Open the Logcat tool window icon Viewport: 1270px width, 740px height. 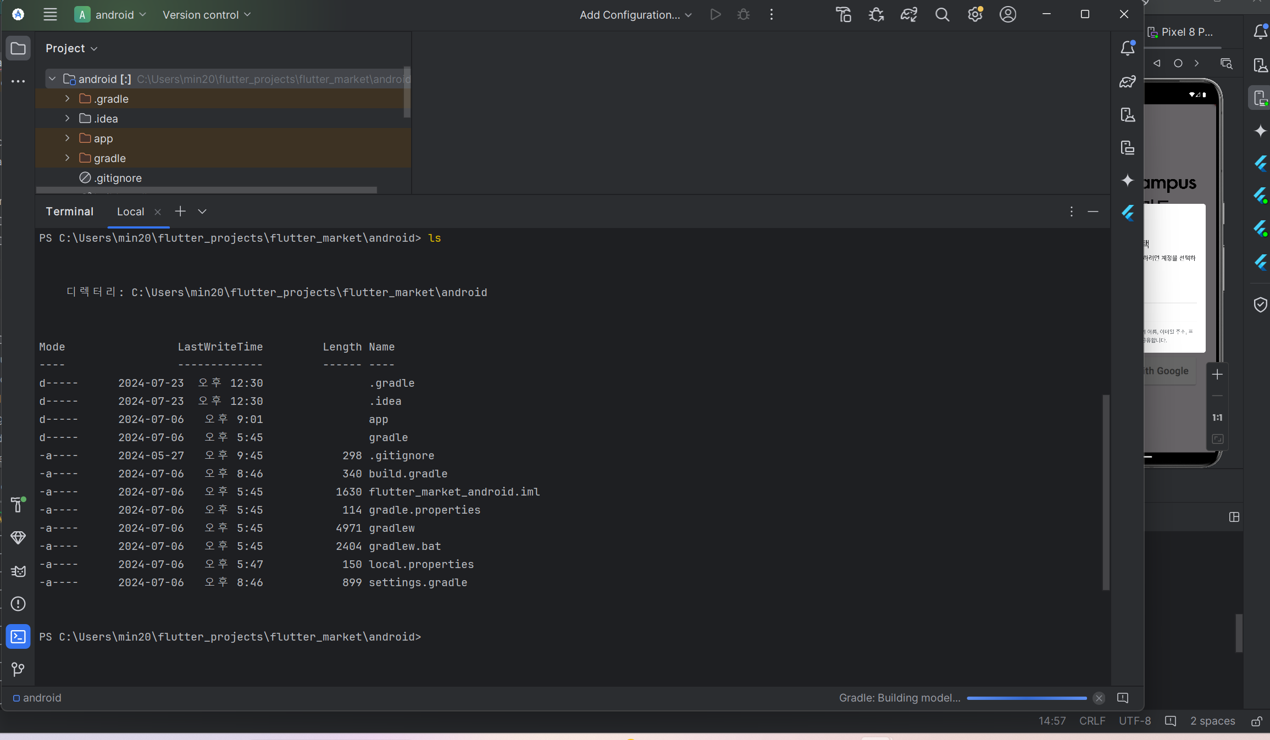point(18,571)
